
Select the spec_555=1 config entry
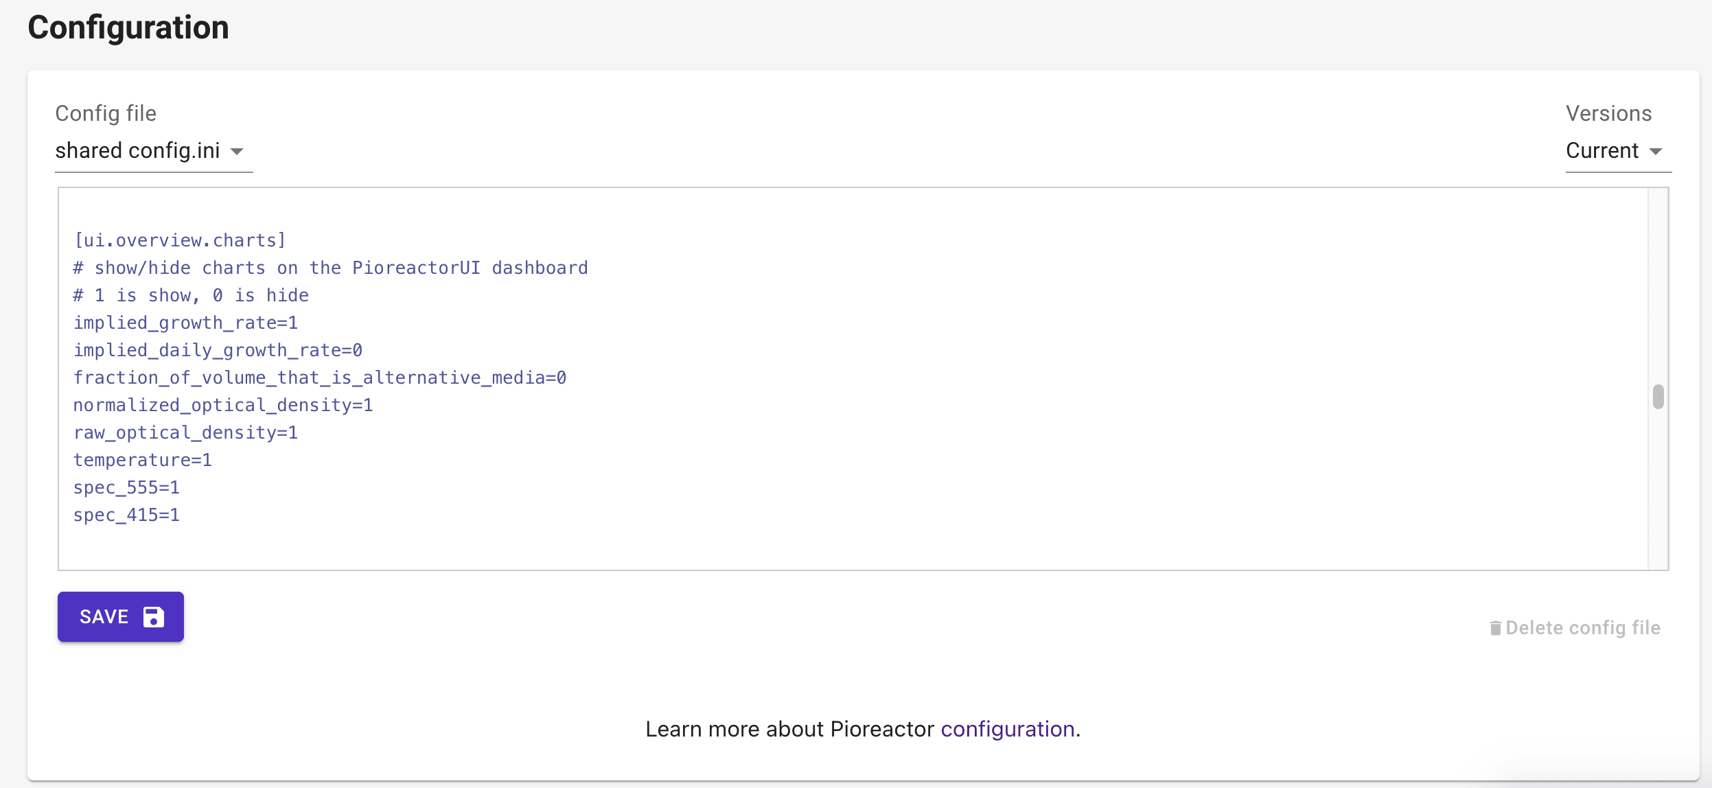click(x=126, y=487)
